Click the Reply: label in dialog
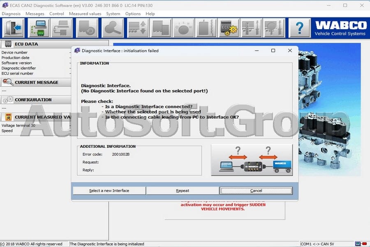Viewport: 370px width, 247px height. [x=88, y=170]
